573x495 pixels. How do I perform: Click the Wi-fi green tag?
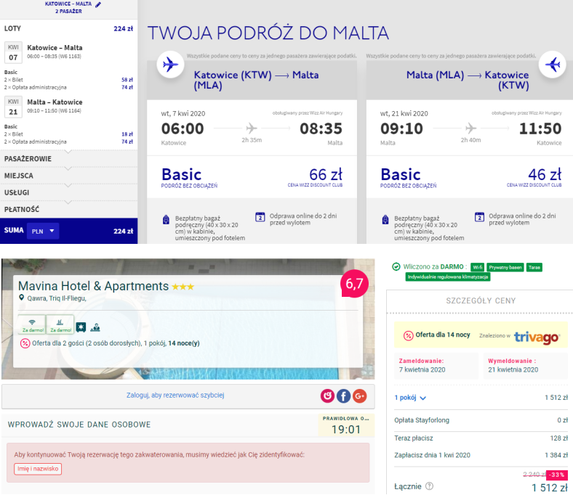pyautogui.click(x=477, y=267)
